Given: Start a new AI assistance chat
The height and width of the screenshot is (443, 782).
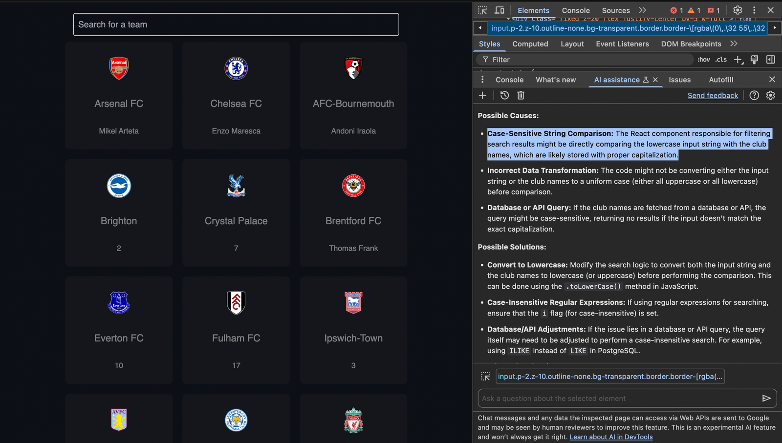Looking at the screenshot, I should pos(482,95).
